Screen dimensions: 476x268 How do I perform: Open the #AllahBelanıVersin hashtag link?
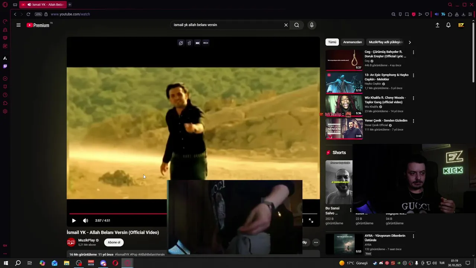151,255
